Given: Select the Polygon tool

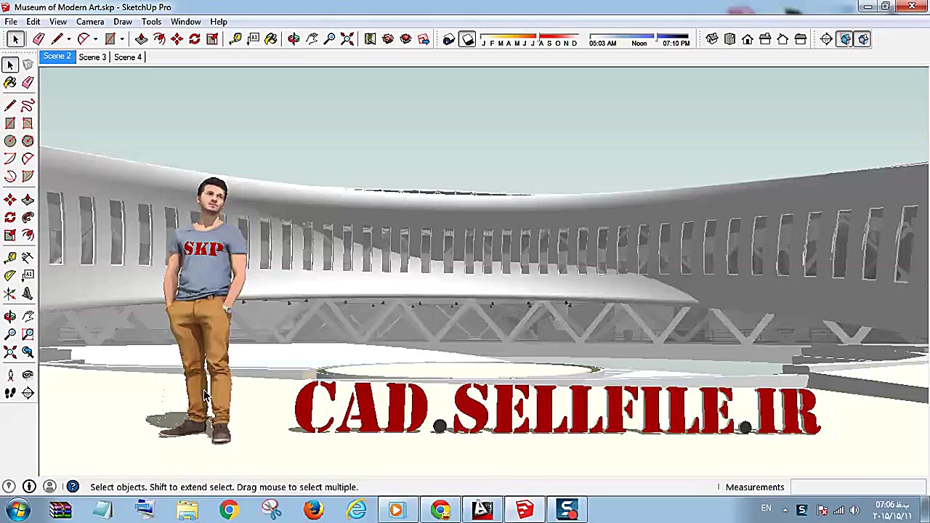Looking at the screenshot, I should pyautogui.click(x=28, y=141).
